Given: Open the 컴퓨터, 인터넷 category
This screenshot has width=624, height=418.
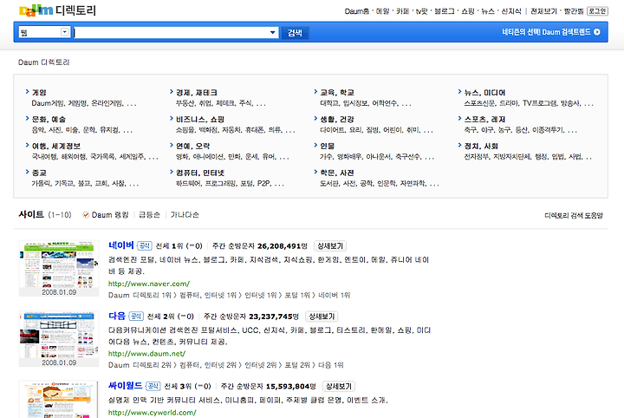Looking at the screenshot, I should tap(200, 173).
